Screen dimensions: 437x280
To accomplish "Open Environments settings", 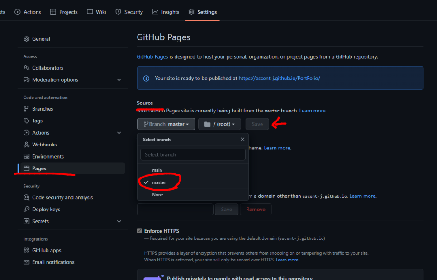I will 72,156.
